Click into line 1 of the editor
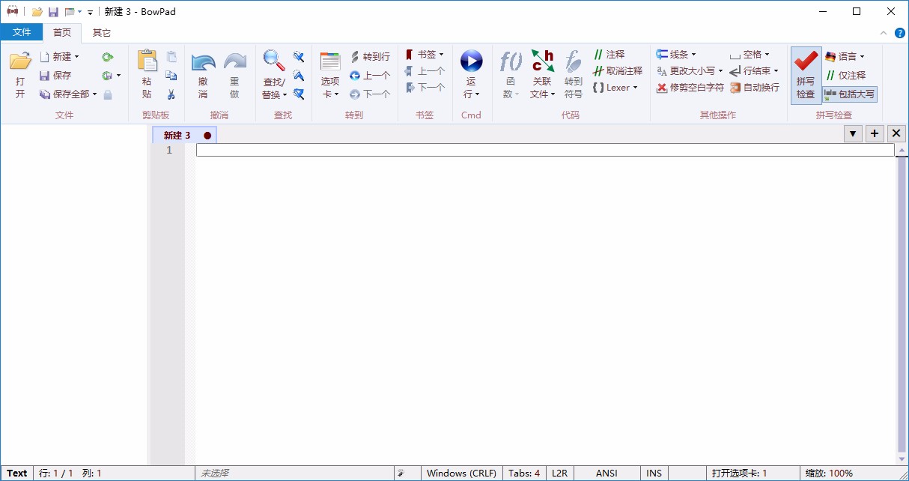This screenshot has height=481, width=909. point(545,150)
